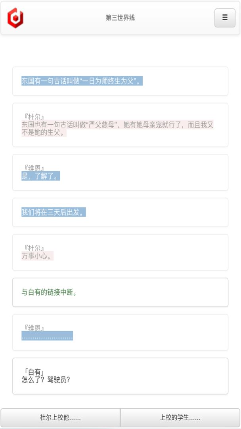
Task: Click the speaker name 『杜尔』 in second bubble
Action: [31, 114]
